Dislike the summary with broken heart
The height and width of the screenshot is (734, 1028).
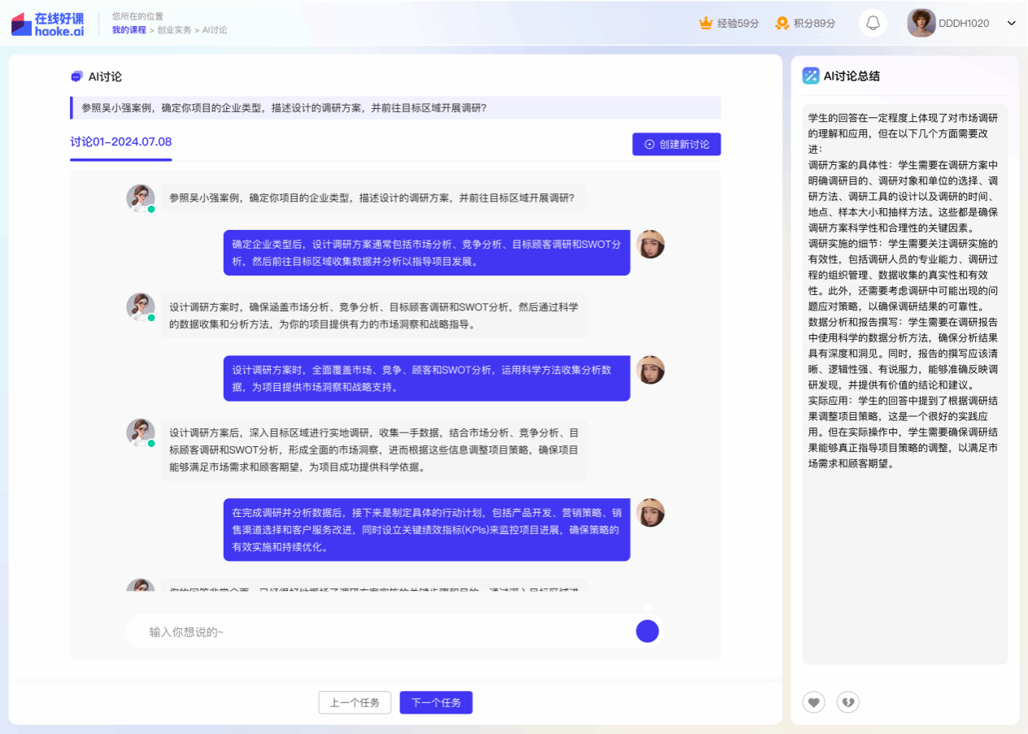point(847,702)
